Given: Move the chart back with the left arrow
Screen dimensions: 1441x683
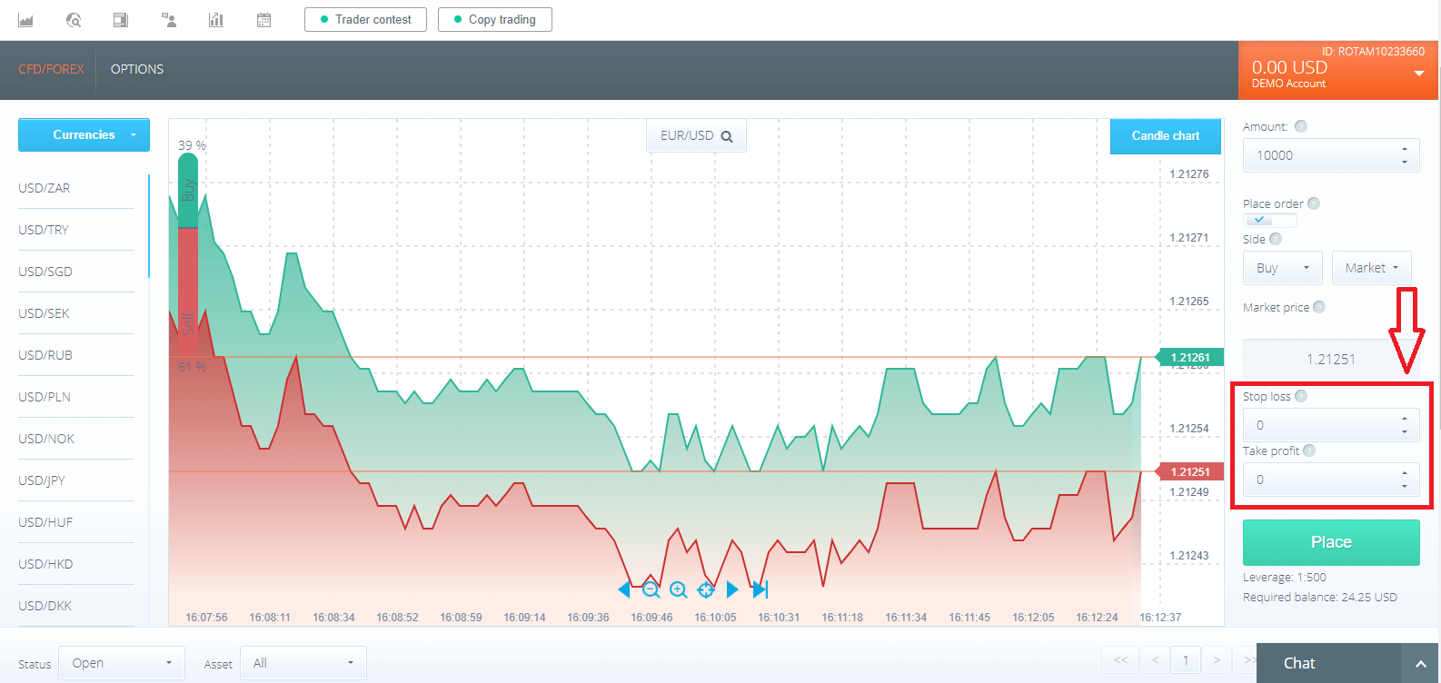Looking at the screenshot, I should click(x=624, y=589).
